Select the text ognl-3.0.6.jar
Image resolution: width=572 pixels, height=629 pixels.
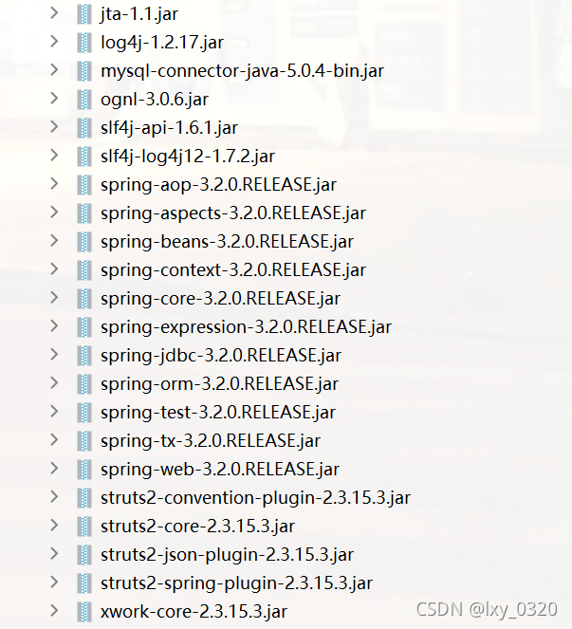155,100
